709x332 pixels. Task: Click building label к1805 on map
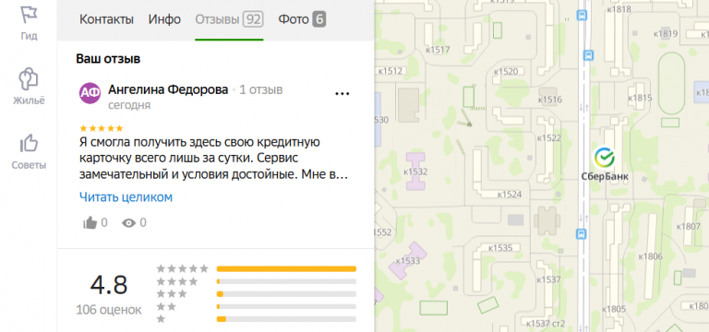614,310
